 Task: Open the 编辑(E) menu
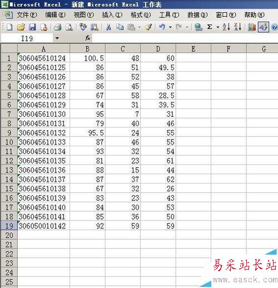55,15
